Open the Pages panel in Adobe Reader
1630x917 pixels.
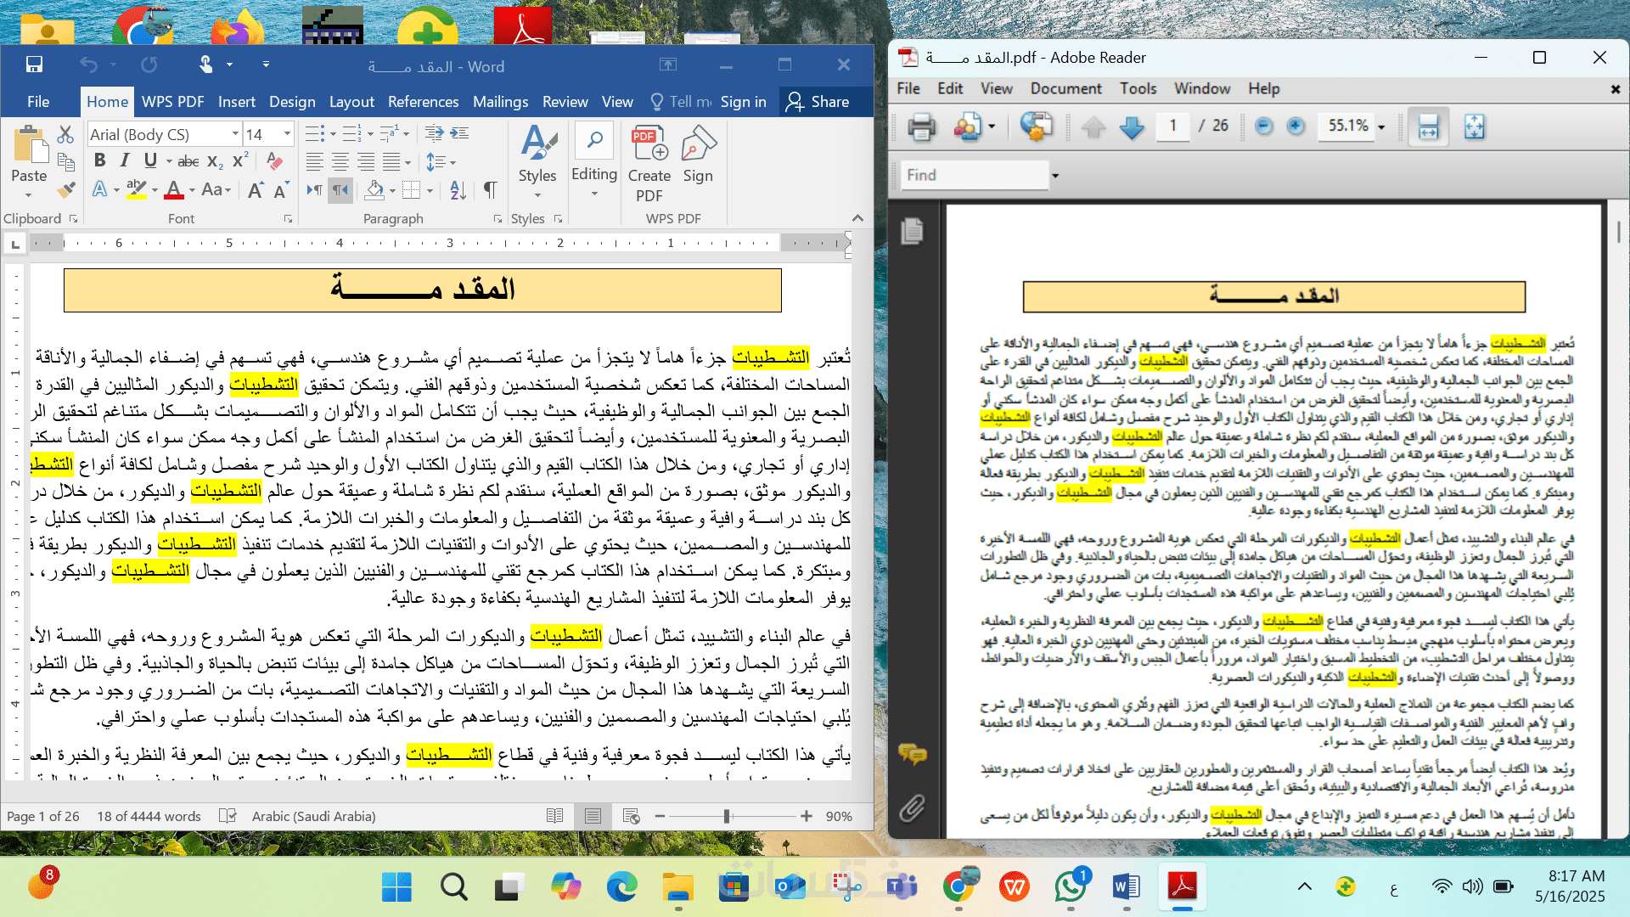(913, 231)
